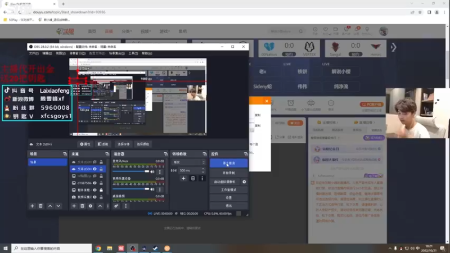Open the source Filters button in the toolbar
450x253 pixels.
(103, 144)
